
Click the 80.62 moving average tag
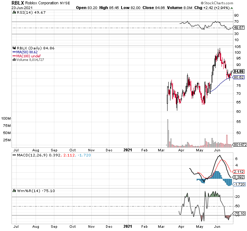pyautogui.click(x=239, y=77)
